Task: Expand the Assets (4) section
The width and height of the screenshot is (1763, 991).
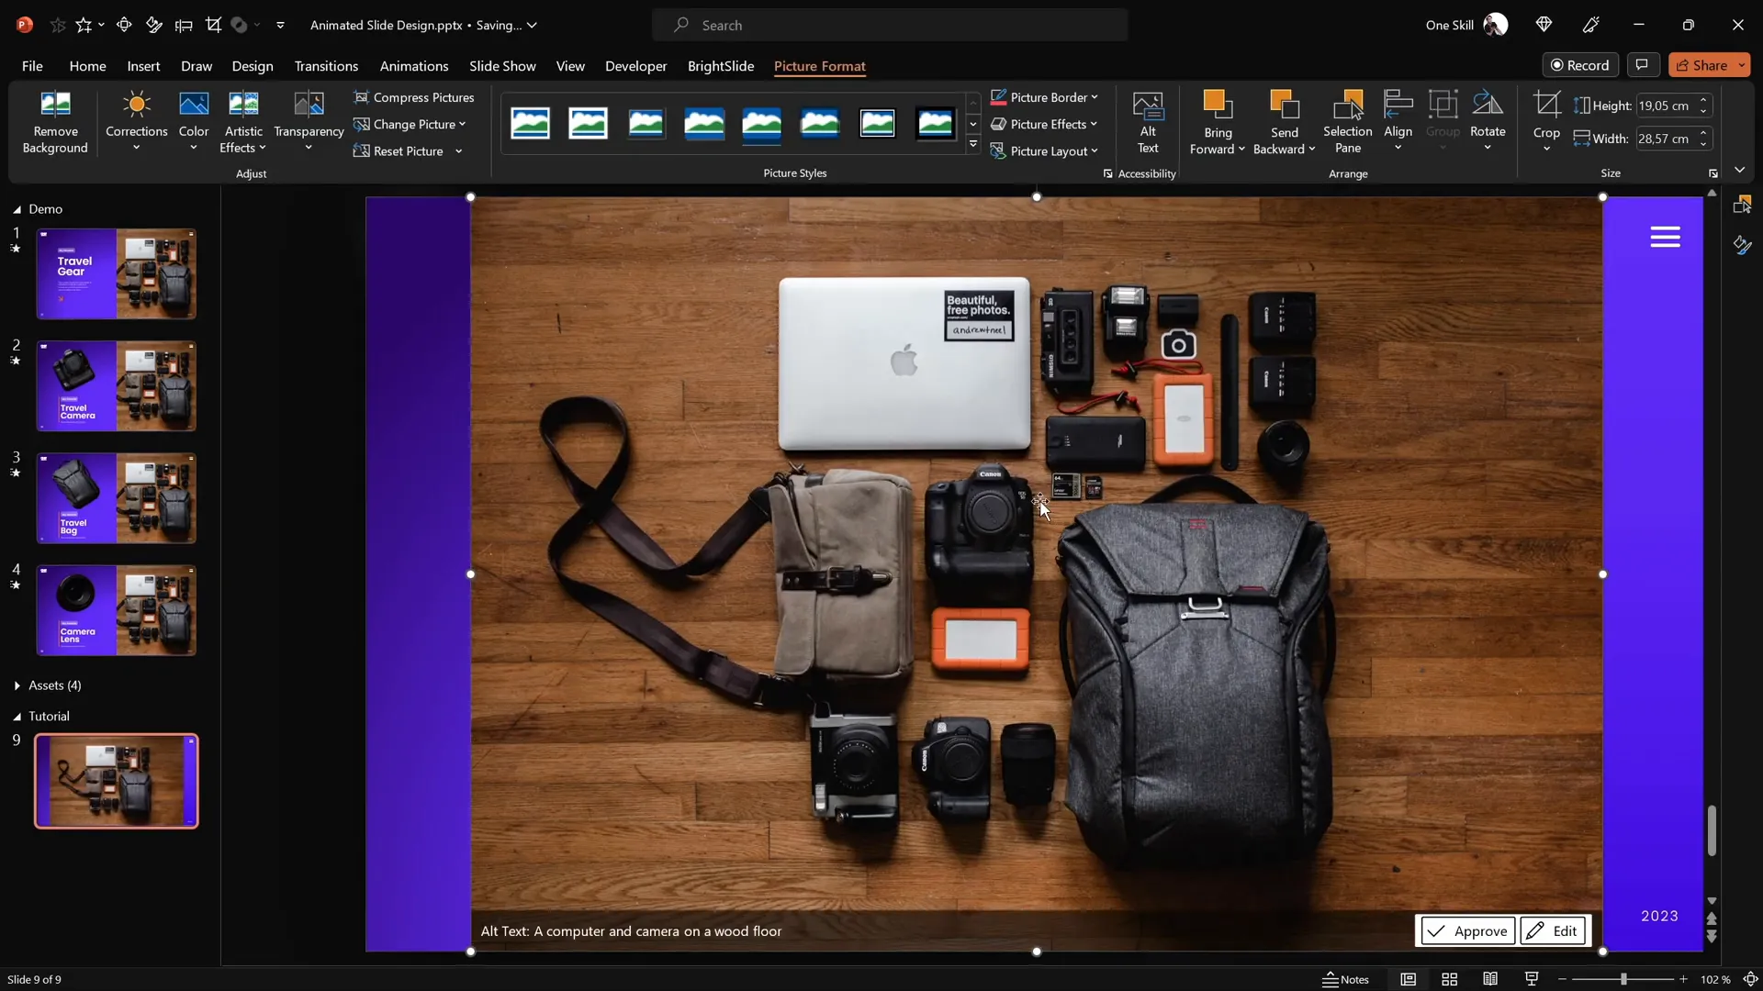Action: point(17,685)
